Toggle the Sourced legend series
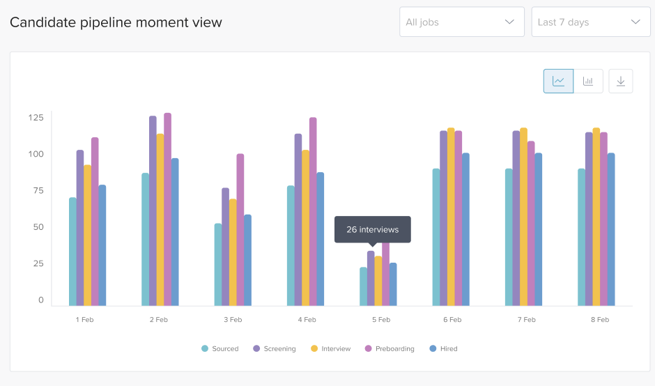Image resolution: width=655 pixels, height=386 pixels. [x=225, y=348]
